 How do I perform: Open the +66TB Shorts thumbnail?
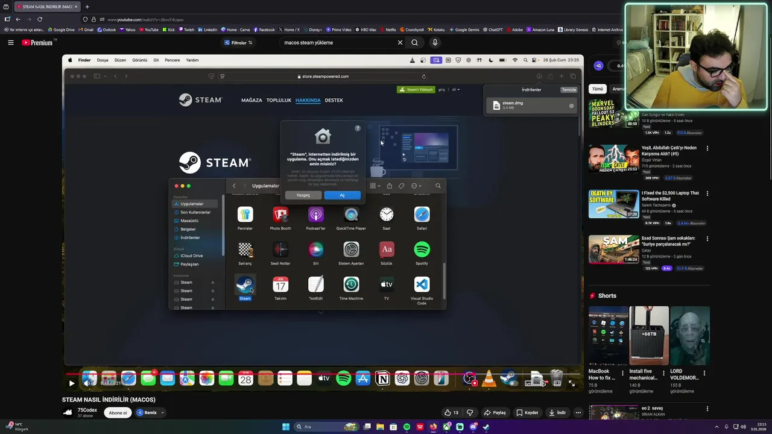coord(649,335)
